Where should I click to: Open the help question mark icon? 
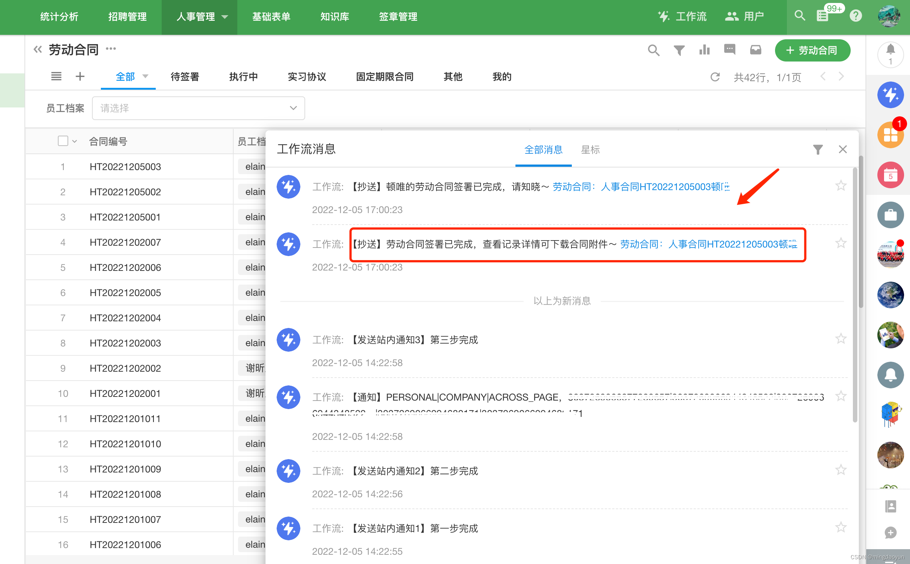coord(855,16)
